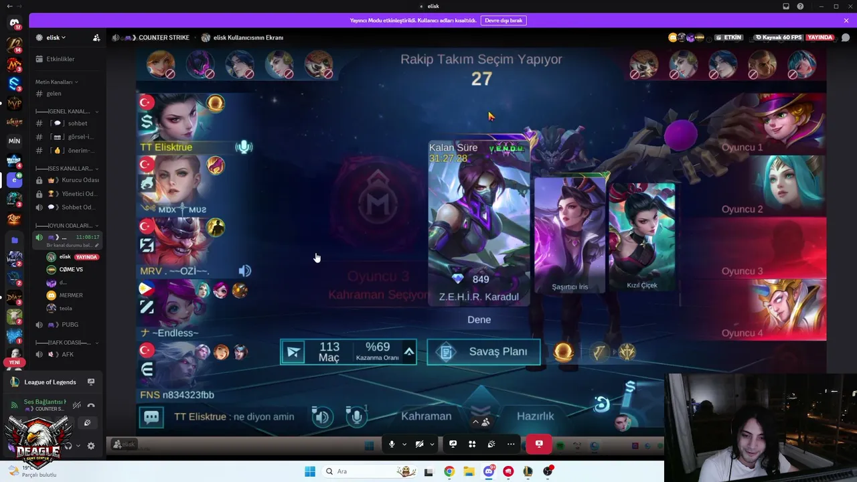Select the Kızıl Çiçek skin card
This screenshot has height=482, width=857.
tap(642, 236)
